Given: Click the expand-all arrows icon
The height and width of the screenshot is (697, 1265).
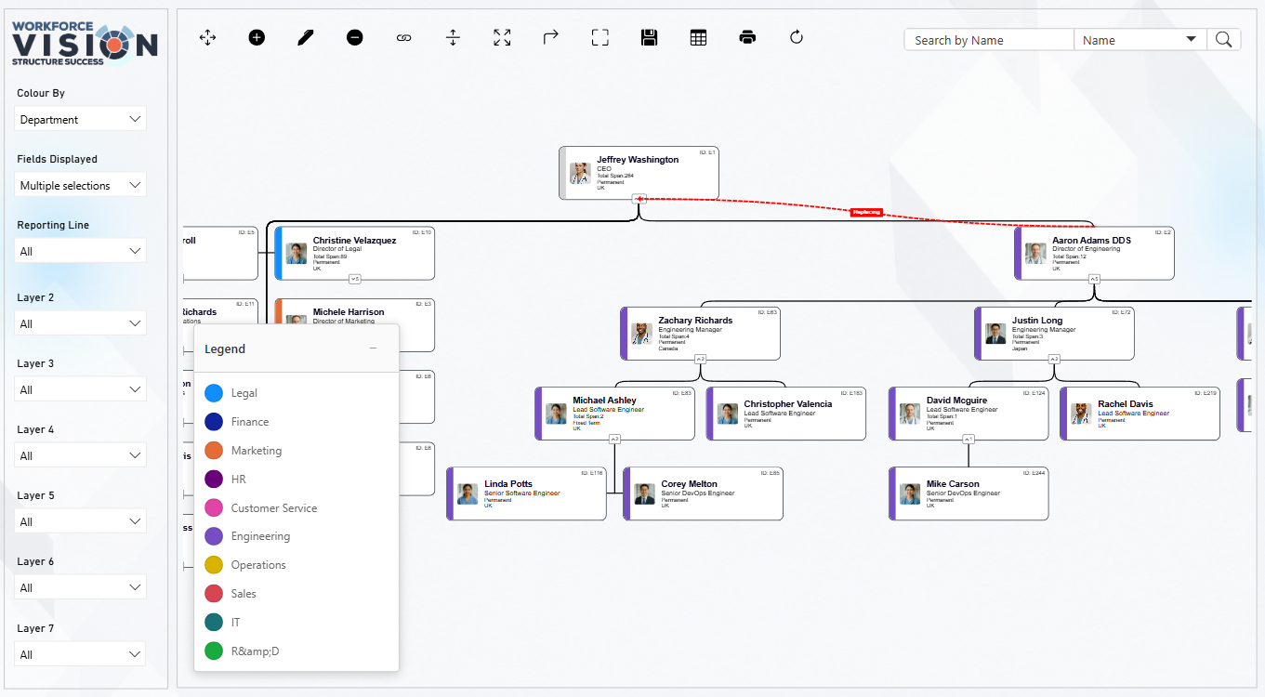Looking at the screenshot, I should (x=502, y=38).
